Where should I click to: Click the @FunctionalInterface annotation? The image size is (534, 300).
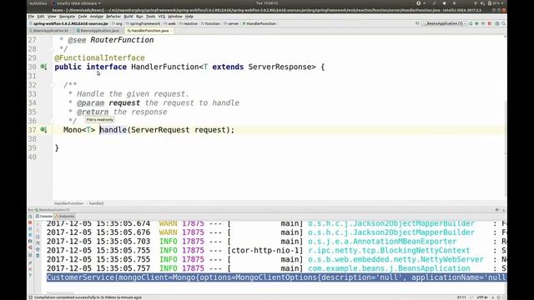pos(99,57)
